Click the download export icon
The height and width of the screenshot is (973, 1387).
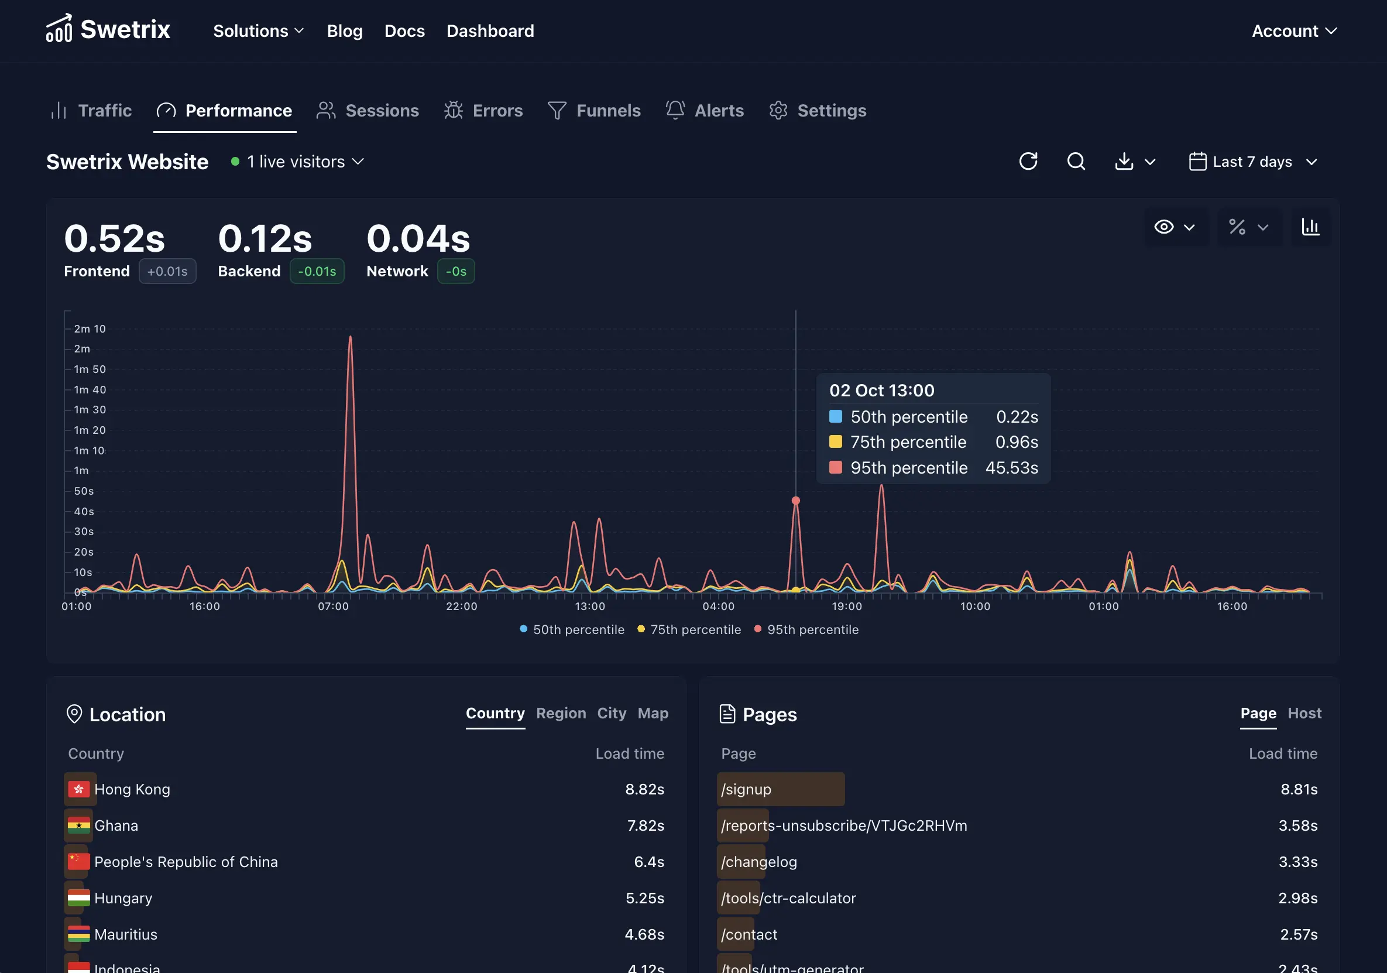[1124, 162]
